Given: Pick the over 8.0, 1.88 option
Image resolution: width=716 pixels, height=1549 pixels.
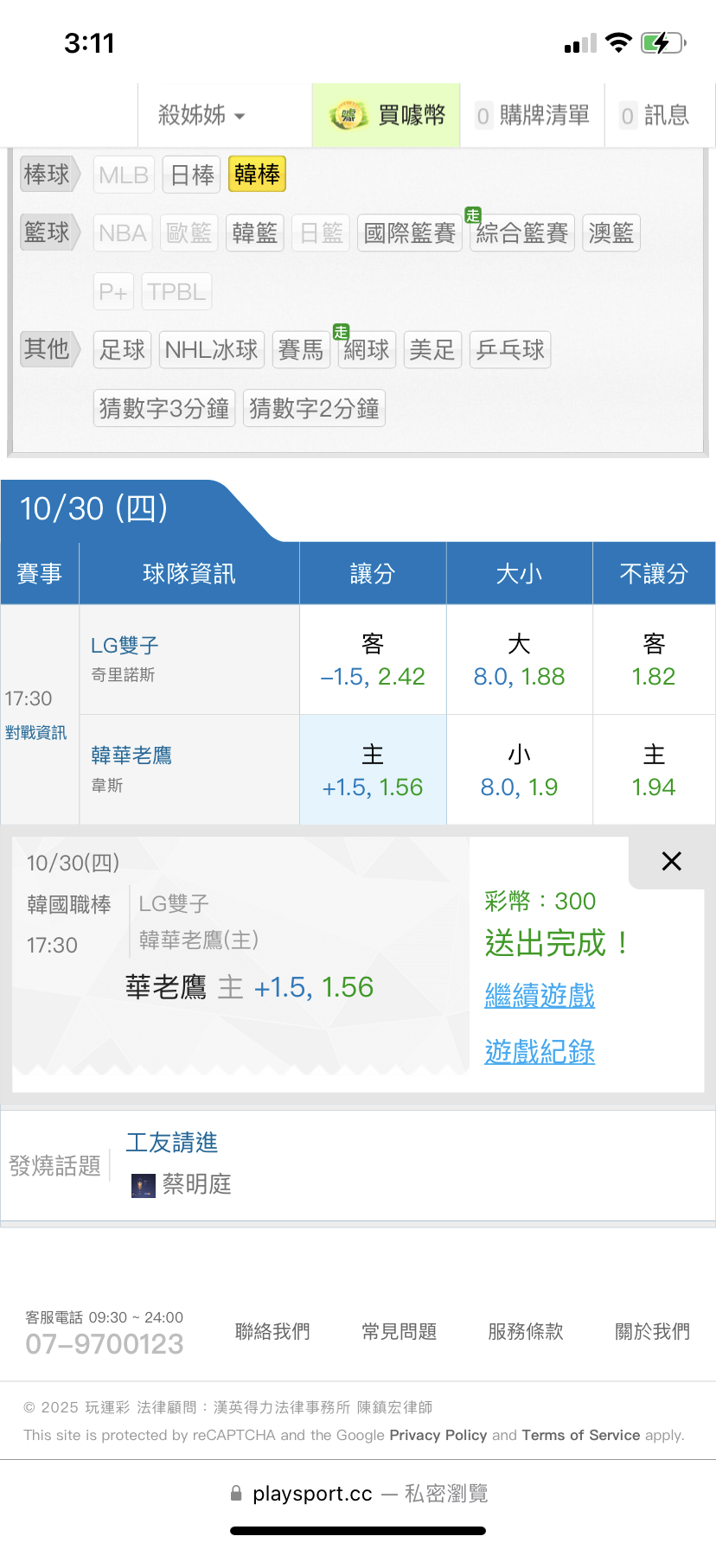Looking at the screenshot, I should pyautogui.click(x=519, y=660).
